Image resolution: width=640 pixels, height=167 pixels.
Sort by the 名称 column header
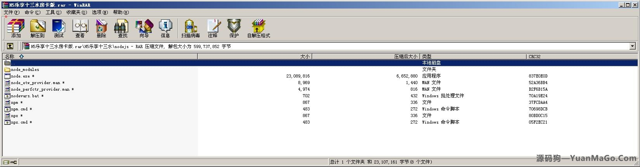pos(100,56)
